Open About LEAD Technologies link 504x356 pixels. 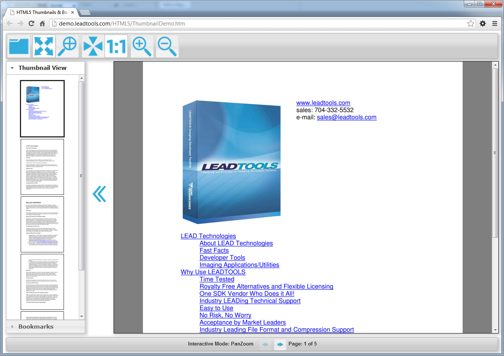pyautogui.click(x=236, y=243)
